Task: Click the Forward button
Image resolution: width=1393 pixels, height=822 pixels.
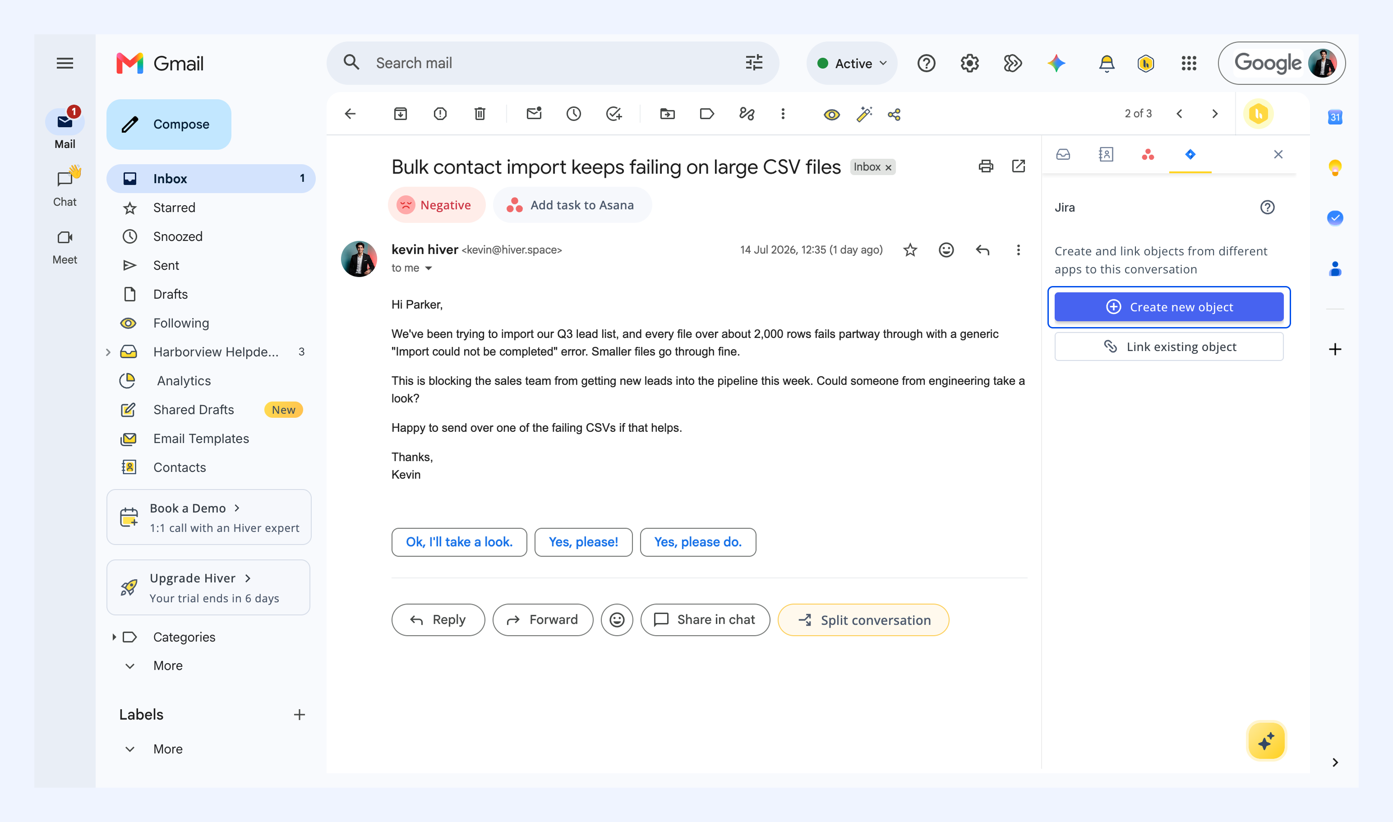Action: tap(543, 620)
